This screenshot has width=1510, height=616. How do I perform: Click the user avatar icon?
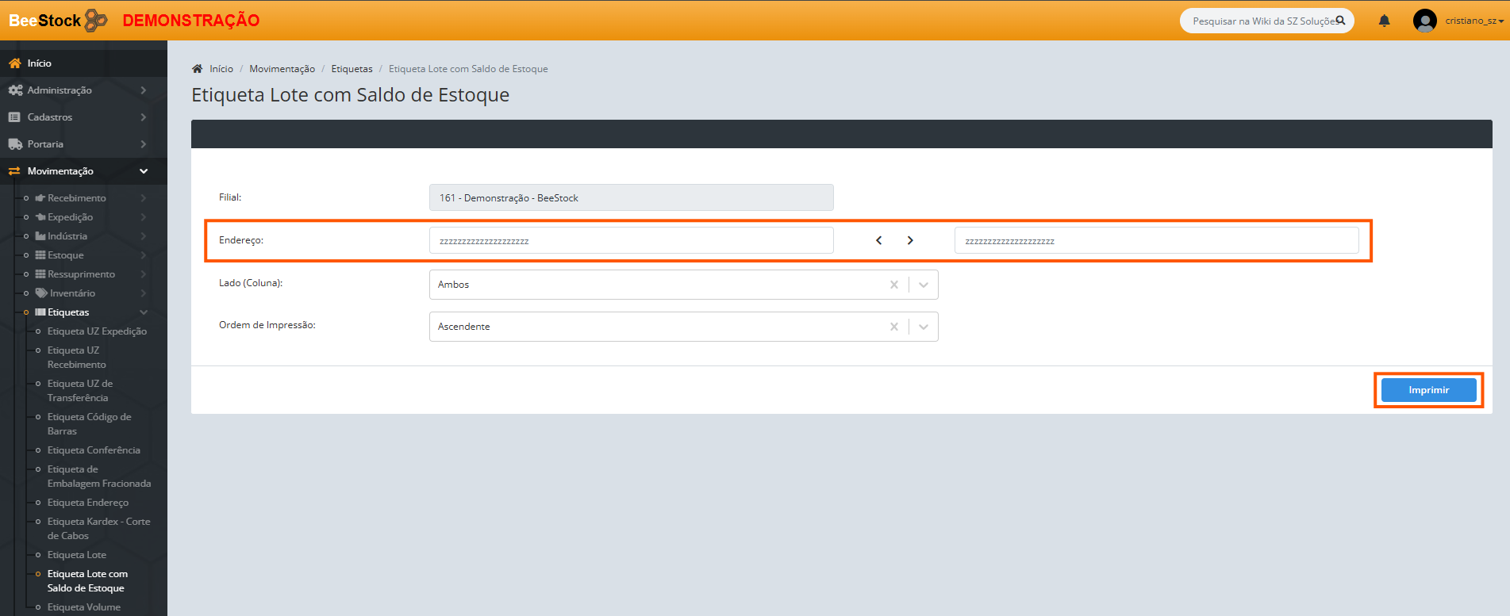click(x=1424, y=21)
